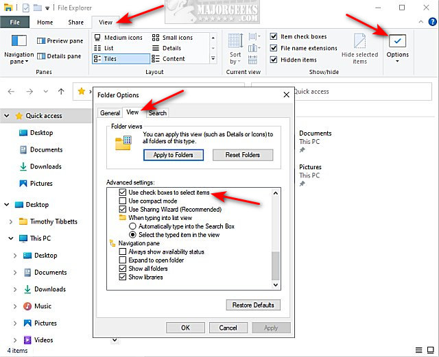Switch to the Share ribbon tab
Image resolution: width=439 pixels, height=357 pixels.
point(76,22)
